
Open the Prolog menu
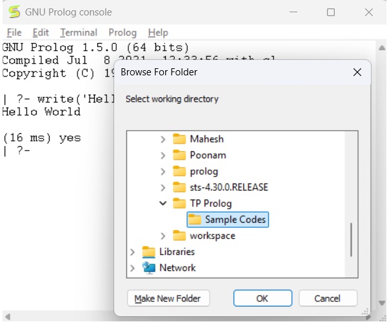pos(123,33)
